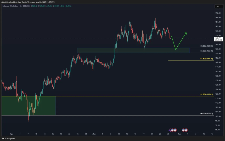Image resolution: width=225 pixels, height=141 pixels.
Task: Select the green projection arrow drawing
Action: point(181,41)
